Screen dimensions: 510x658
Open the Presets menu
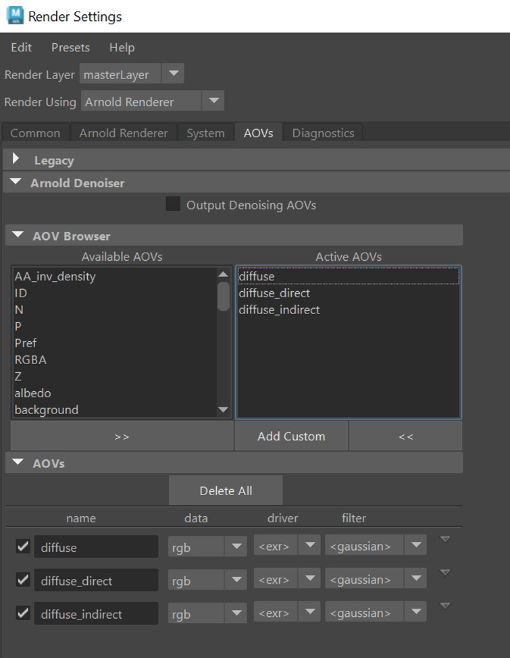click(70, 47)
